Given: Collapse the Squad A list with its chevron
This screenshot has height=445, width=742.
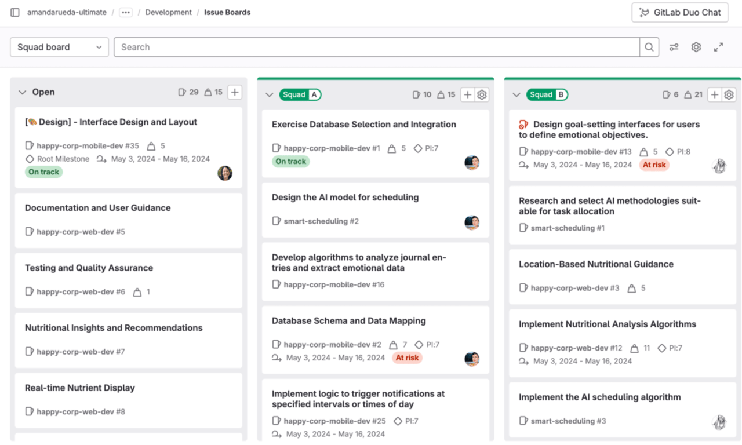Looking at the screenshot, I should (x=268, y=94).
